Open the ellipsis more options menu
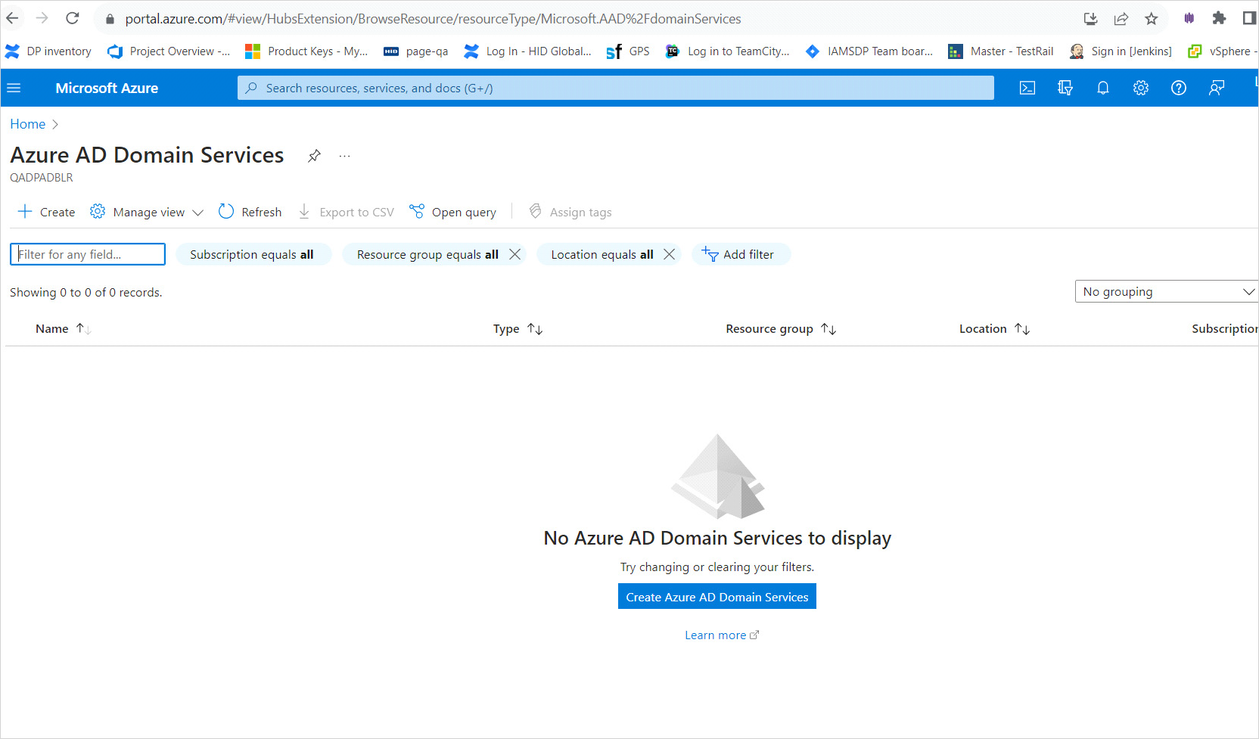Viewport: 1259px width, 739px height. coord(344,156)
